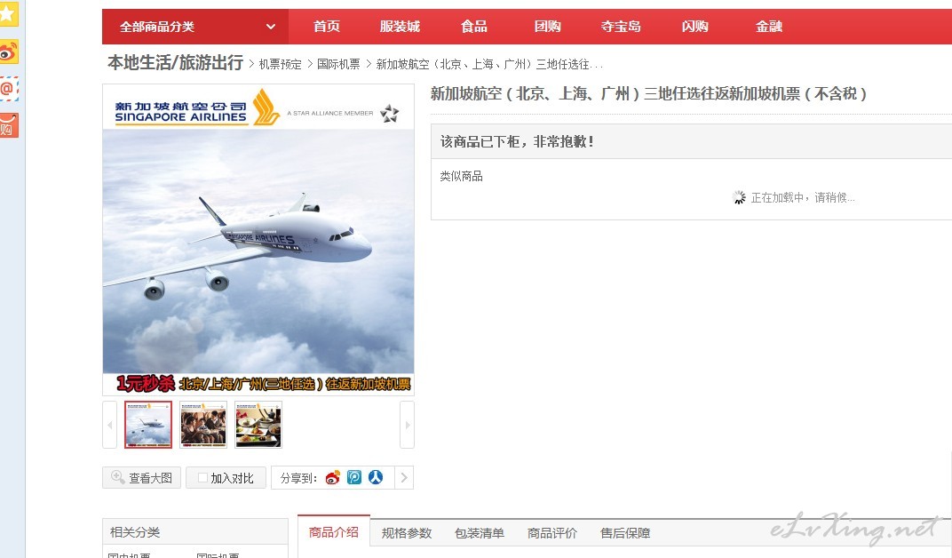Click the magnifier 查看大图 button
This screenshot has width=952, height=558.
coord(141,478)
